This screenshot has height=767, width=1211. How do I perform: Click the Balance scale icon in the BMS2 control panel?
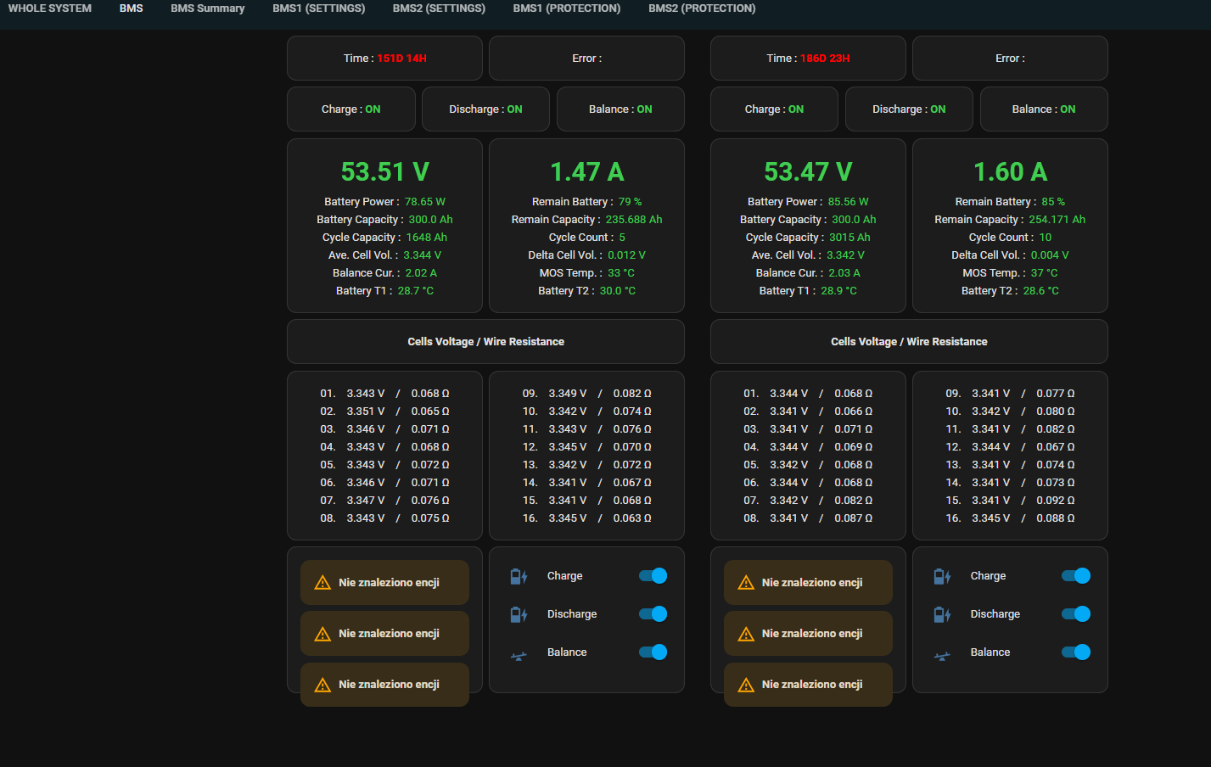click(x=942, y=655)
